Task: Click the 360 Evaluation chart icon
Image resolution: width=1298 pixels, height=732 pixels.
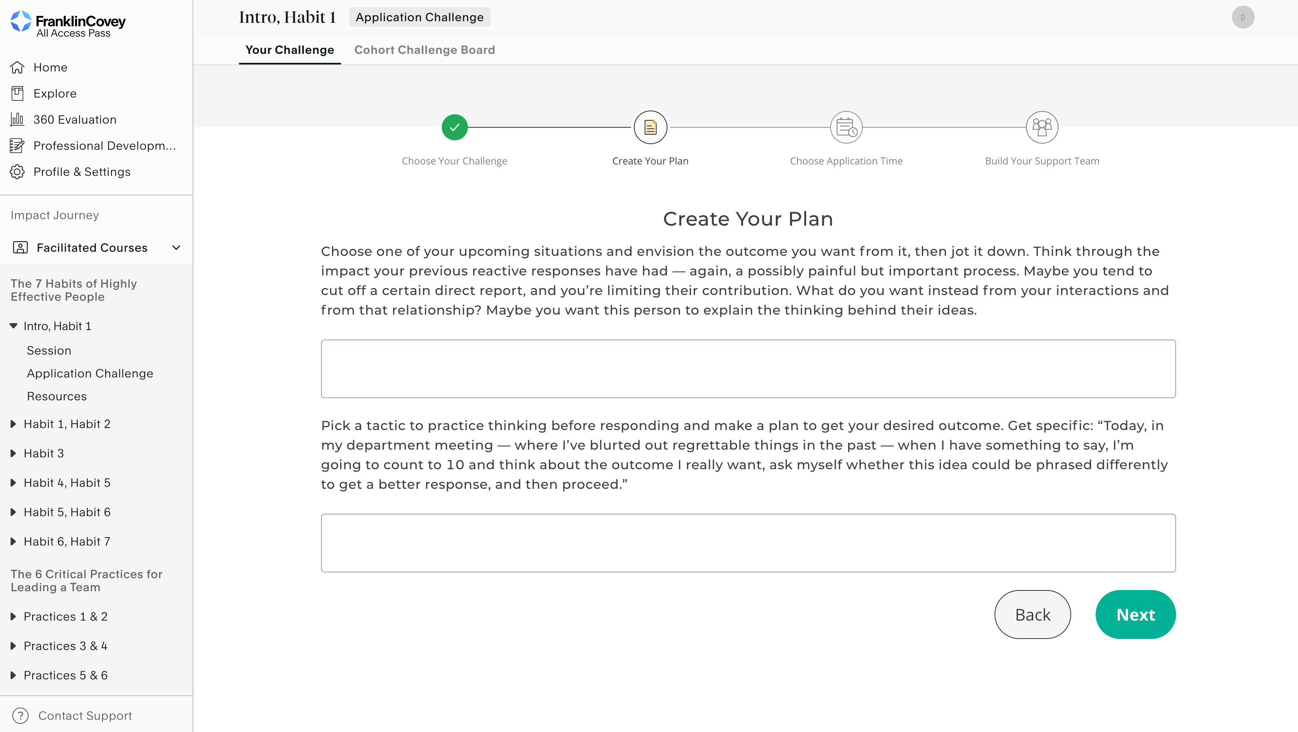Action: click(17, 120)
